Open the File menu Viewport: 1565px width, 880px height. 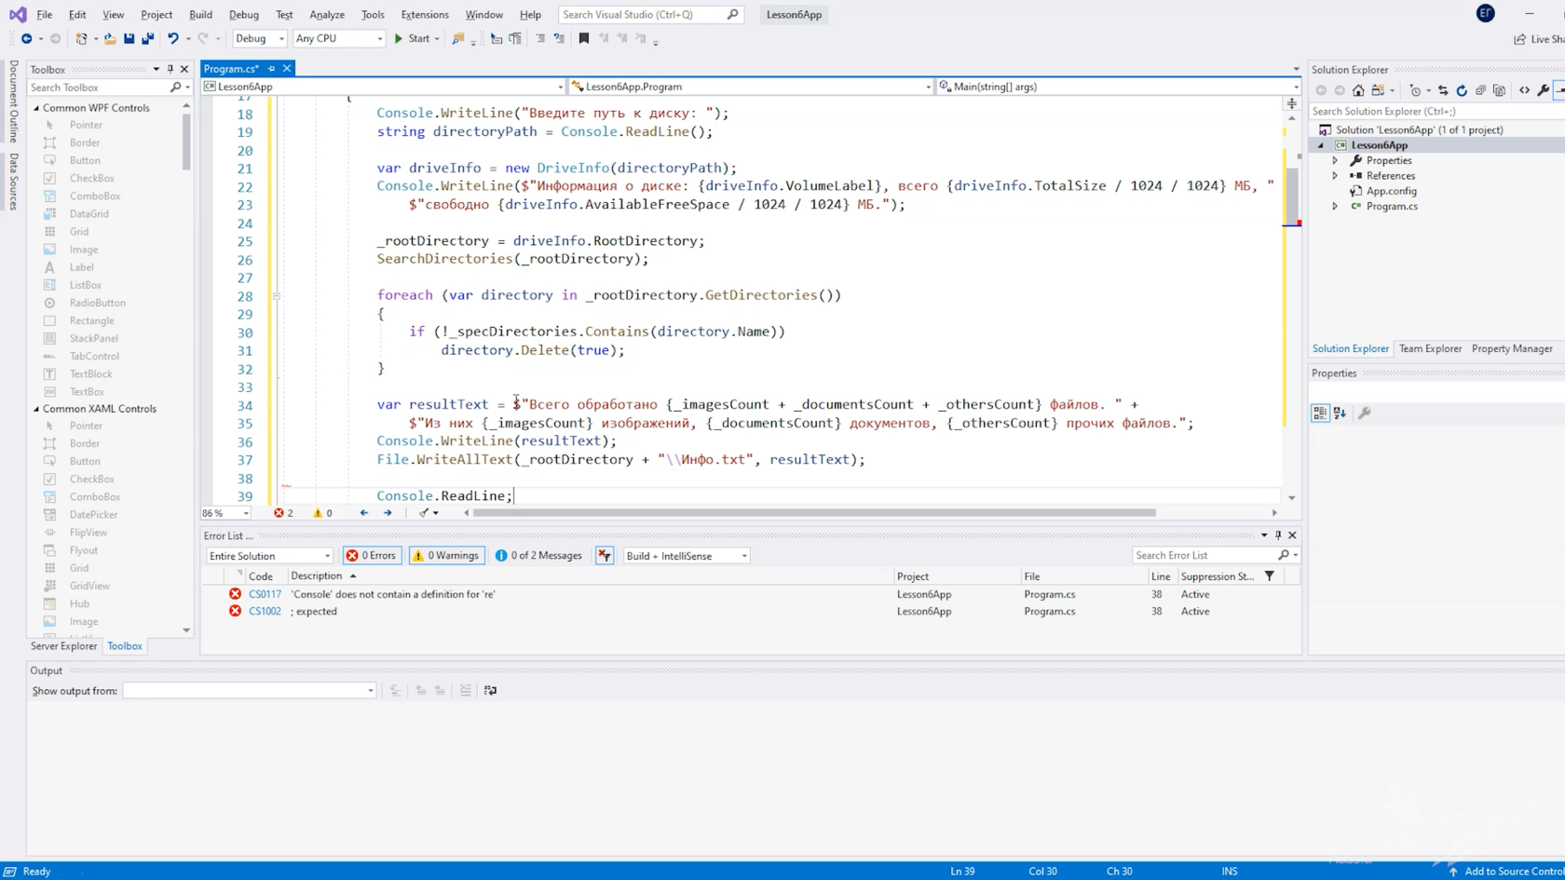point(44,14)
